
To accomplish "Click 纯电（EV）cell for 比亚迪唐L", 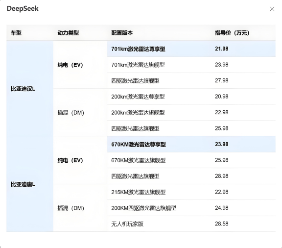I will pyautogui.click(x=80, y=160).
